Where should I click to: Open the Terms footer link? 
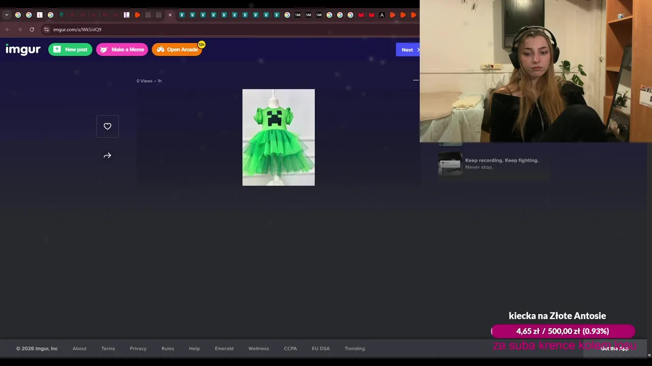click(108, 349)
